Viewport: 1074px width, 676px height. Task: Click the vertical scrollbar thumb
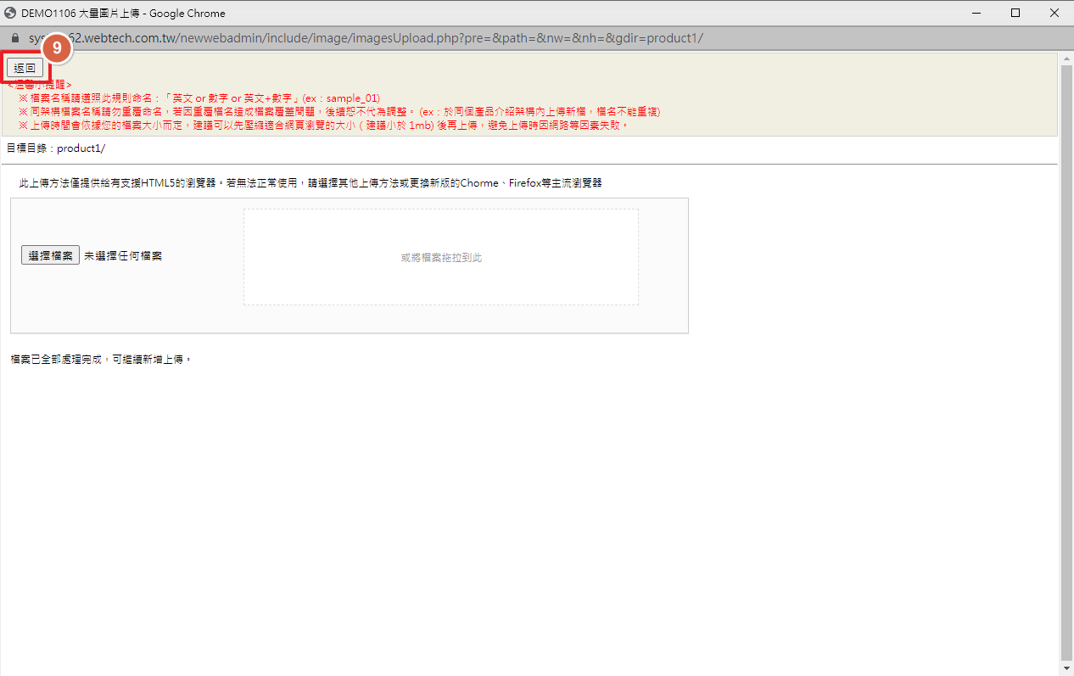click(1066, 356)
